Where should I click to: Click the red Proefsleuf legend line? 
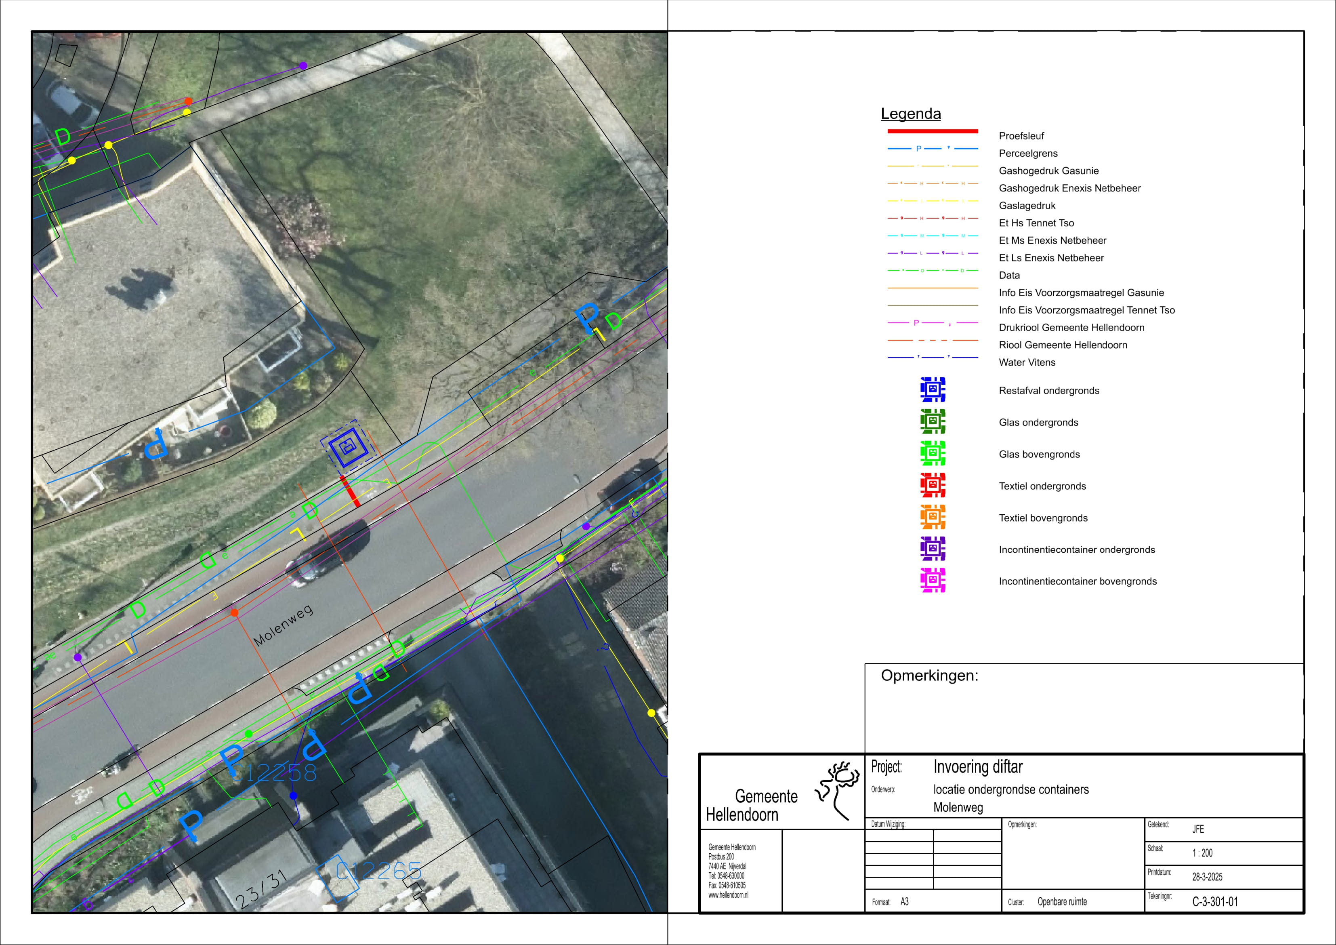click(x=932, y=132)
